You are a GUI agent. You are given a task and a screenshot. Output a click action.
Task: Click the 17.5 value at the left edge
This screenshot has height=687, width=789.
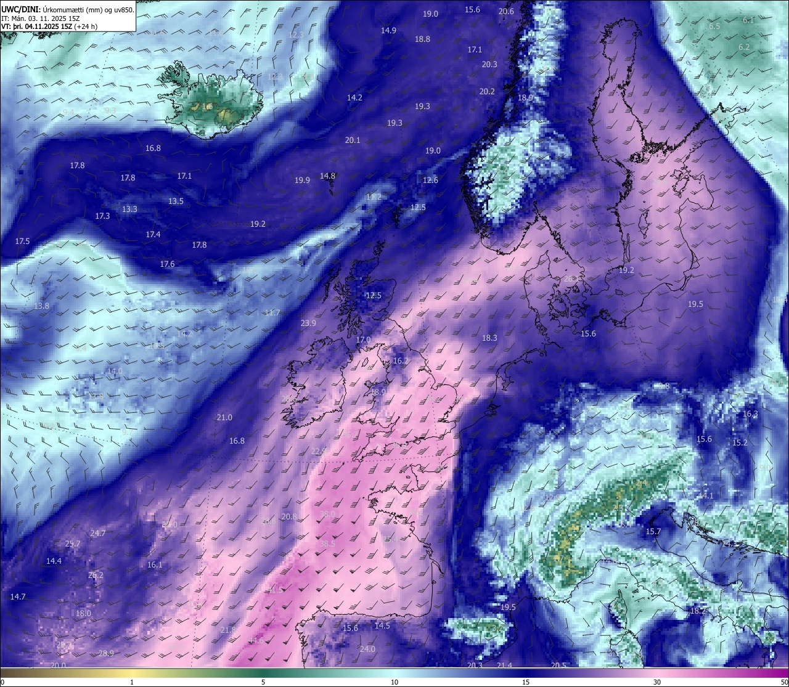click(22, 242)
